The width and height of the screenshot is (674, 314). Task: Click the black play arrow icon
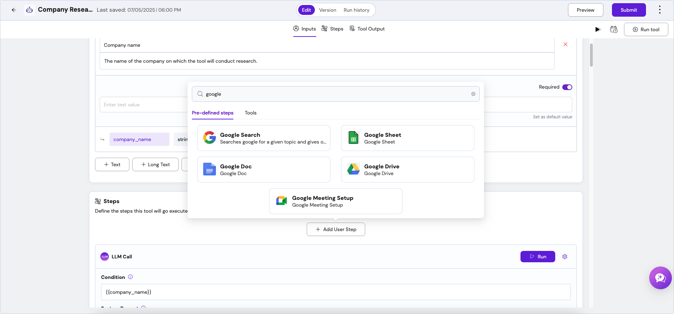click(598, 29)
